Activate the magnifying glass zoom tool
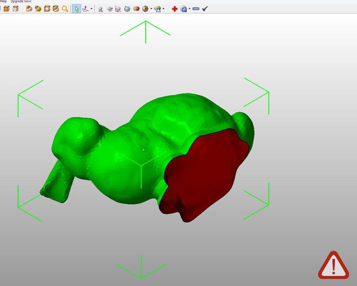 pyautogui.click(x=65, y=9)
